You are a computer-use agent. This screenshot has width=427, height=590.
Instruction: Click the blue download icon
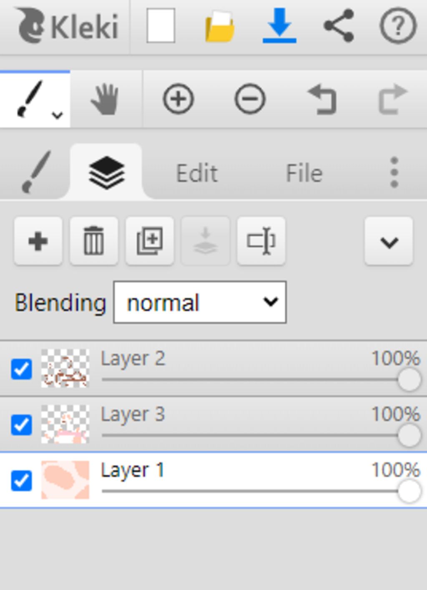[x=279, y=27]
